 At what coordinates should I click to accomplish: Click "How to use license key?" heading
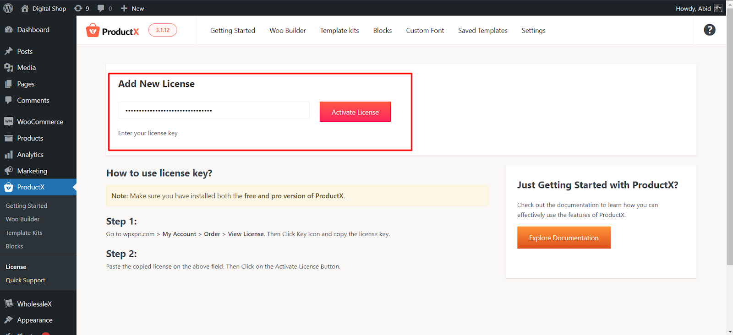click(x=159, y=173)
